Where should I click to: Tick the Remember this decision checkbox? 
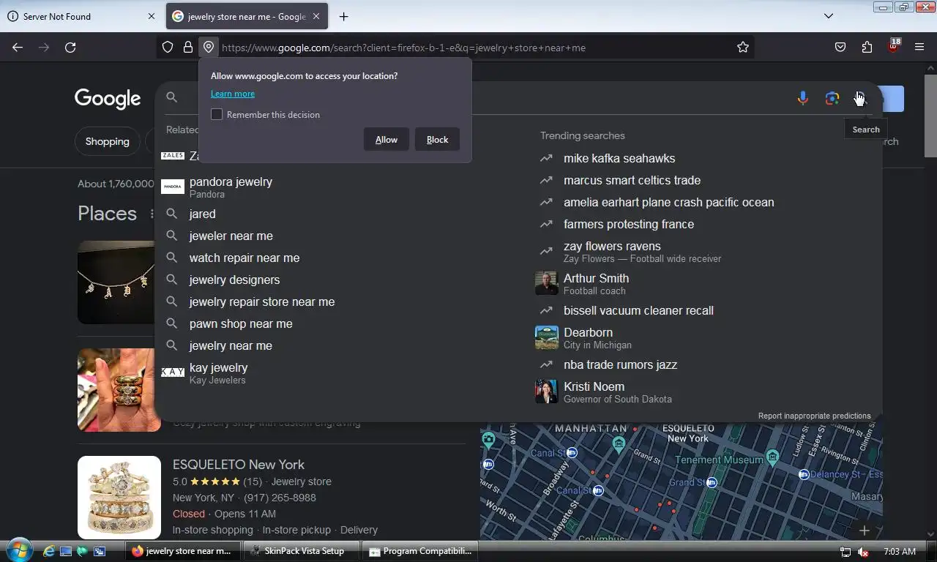[x=217, y=114]
